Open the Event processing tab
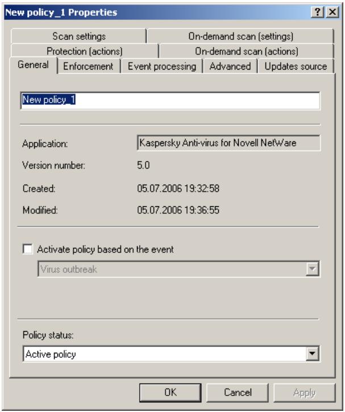This screenshot has width=345, height=412. click(x=162, y=66)
